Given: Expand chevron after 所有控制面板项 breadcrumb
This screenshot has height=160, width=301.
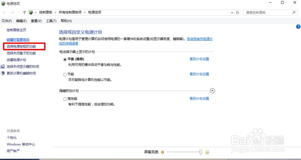Looking at the screenshot, I should pyautogui.click(x=85, y=12).
